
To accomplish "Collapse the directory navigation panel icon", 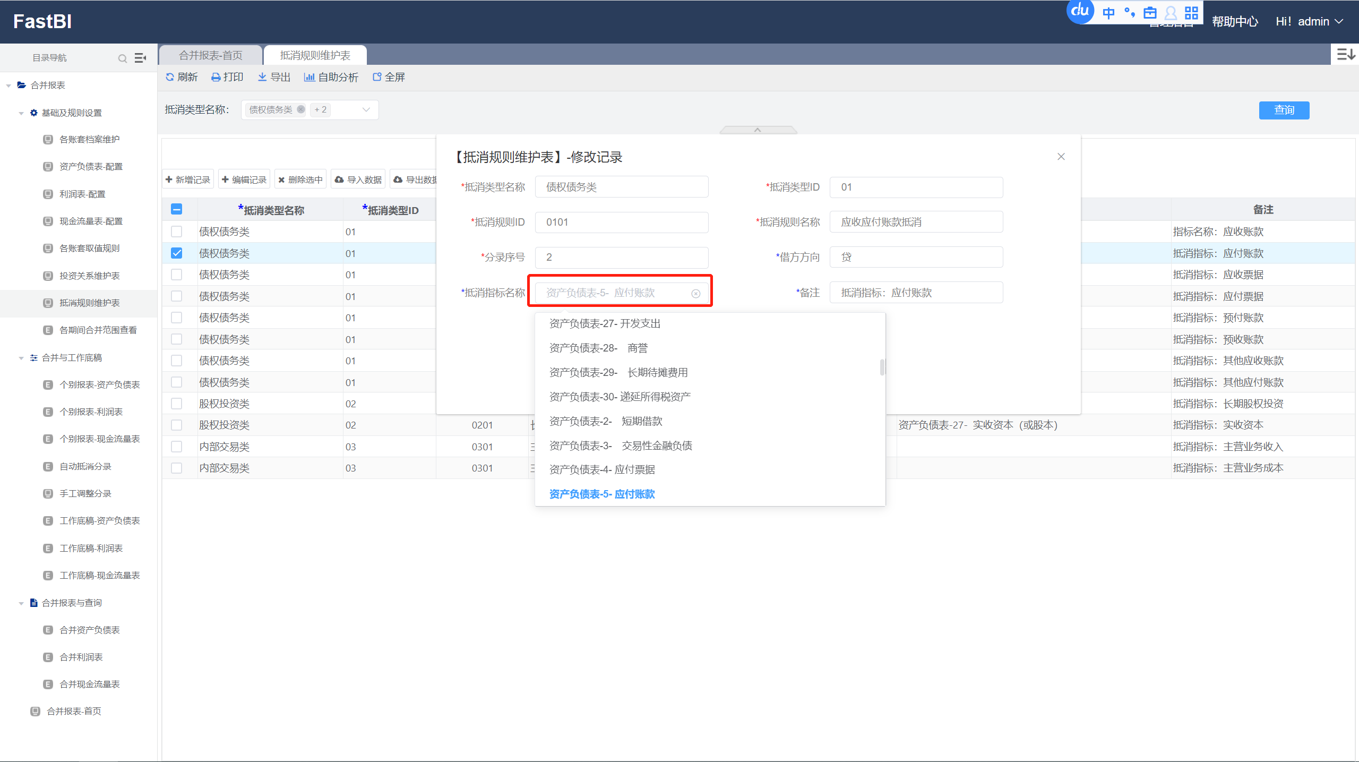I will 141,58.
